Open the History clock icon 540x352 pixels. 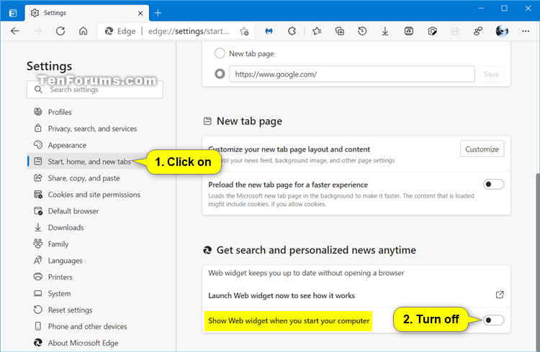pyautogui.click(x=362, y=32)
